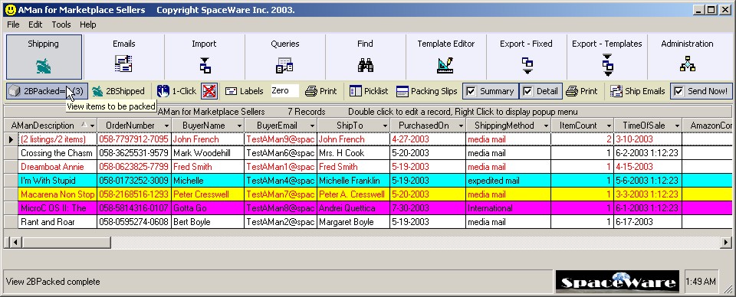Click the Packing Slips button
This screenshot has height=297, width=736.
point(427,91)
